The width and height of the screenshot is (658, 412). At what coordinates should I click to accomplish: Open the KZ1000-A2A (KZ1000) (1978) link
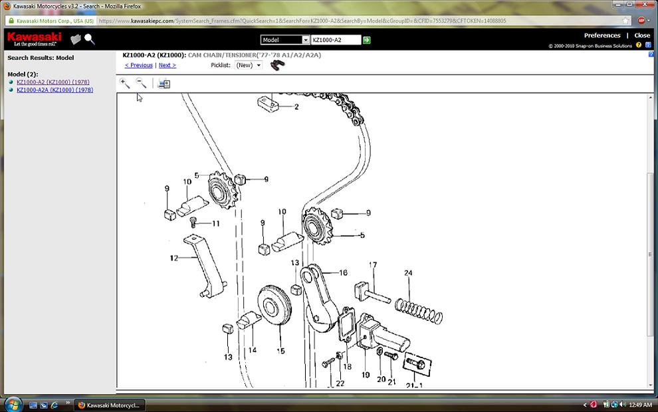click(55, 90)
